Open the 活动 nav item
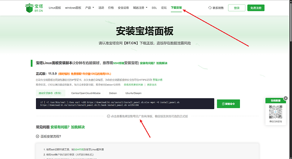 (101, 8)
